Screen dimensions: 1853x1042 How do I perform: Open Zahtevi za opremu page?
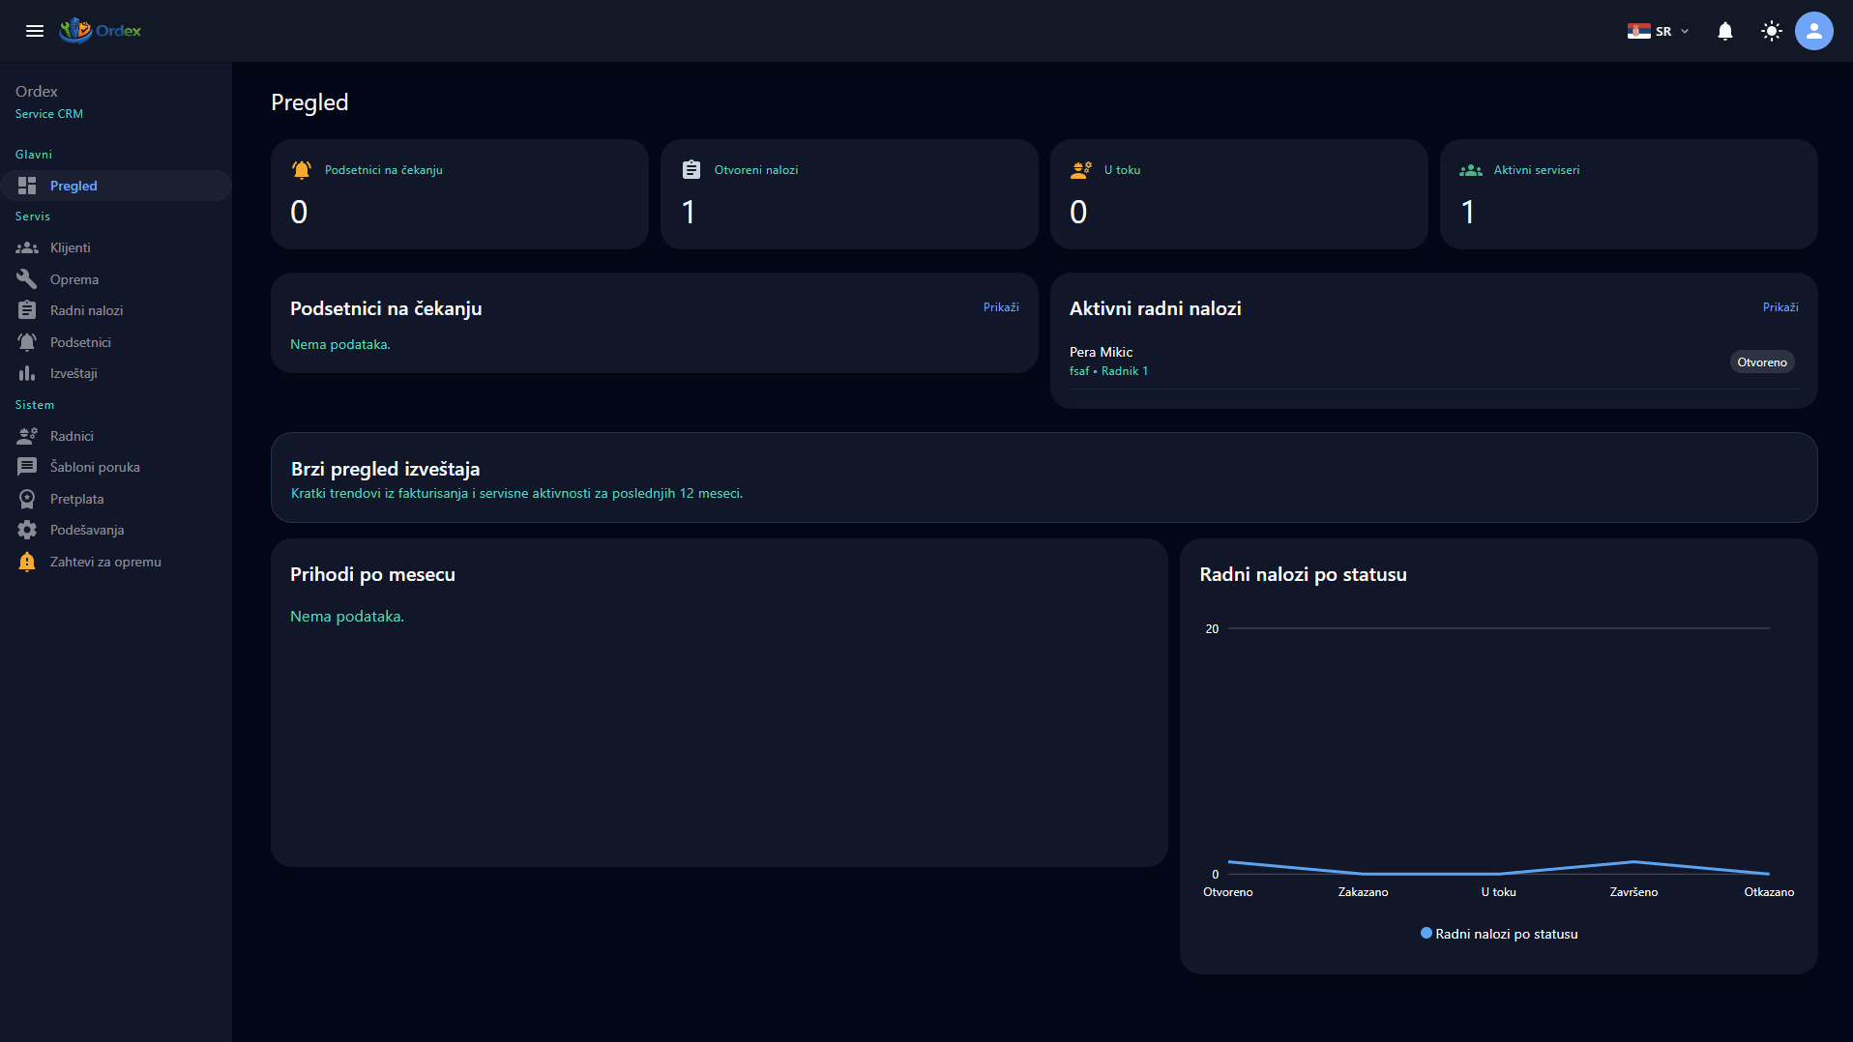tap(116, 562)
